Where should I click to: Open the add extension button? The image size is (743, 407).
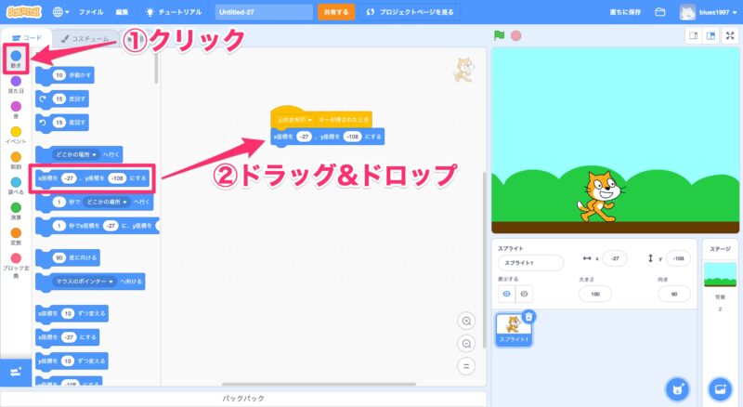pos(15,372)
